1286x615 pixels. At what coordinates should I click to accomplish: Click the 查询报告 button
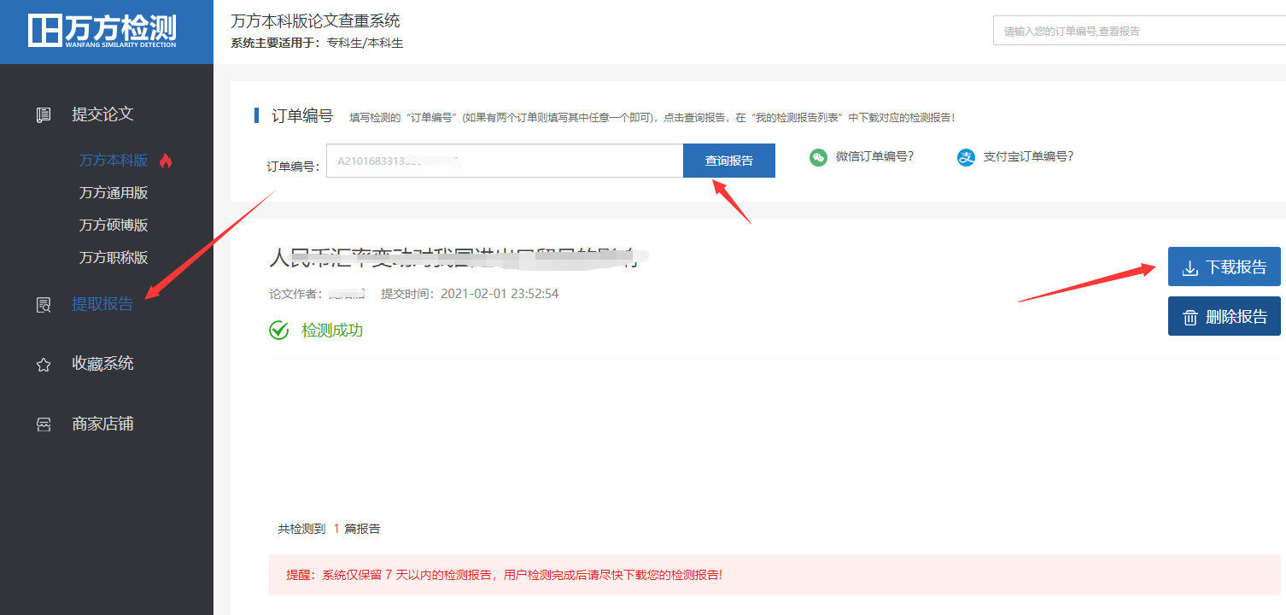pos(729,161)
